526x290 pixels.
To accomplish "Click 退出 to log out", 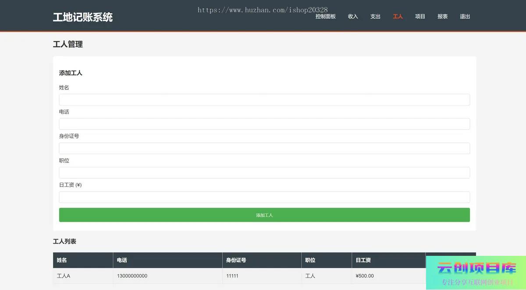I will (465, 17).
